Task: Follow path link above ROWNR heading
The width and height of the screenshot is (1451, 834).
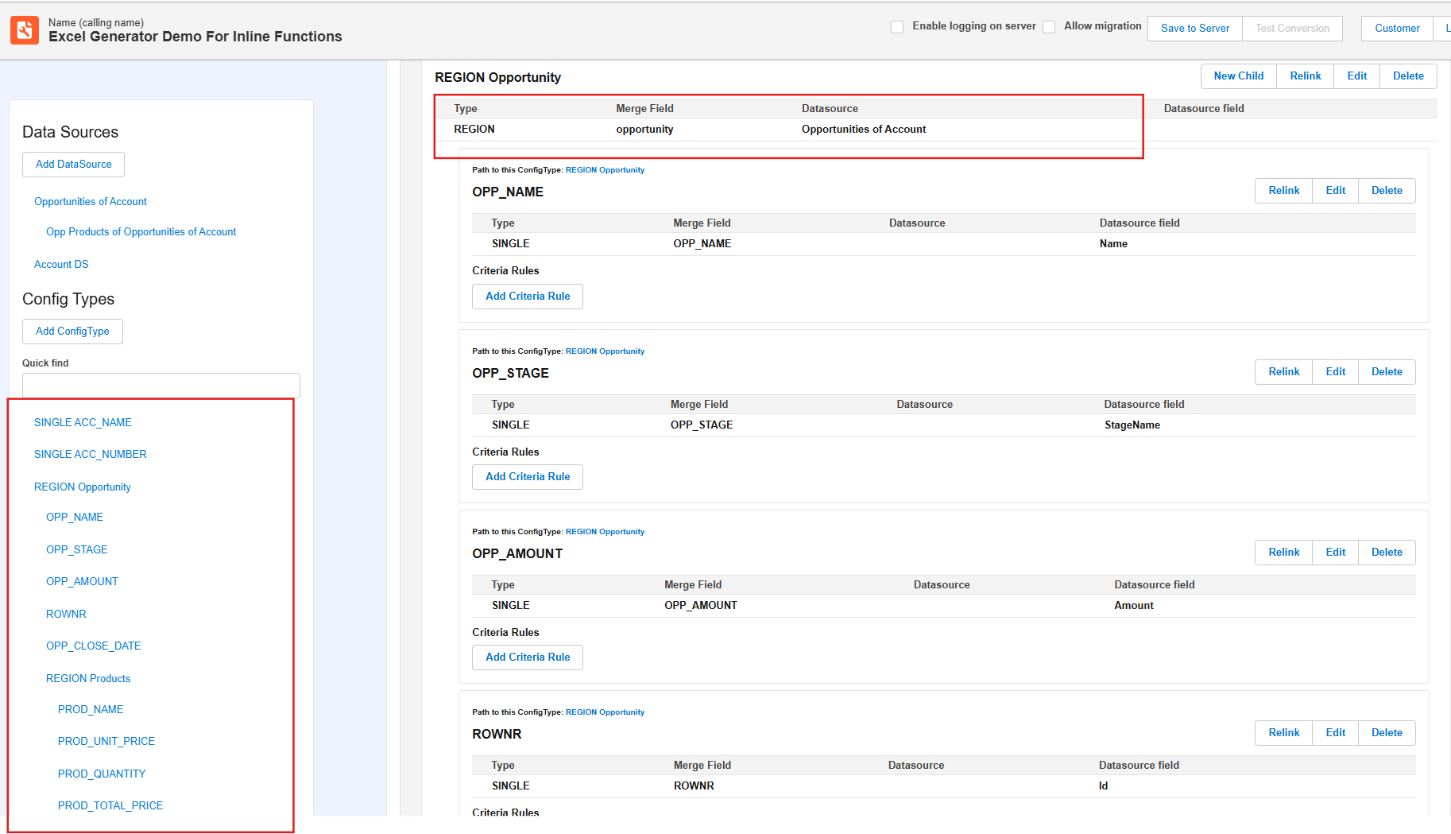Action: 605,712
